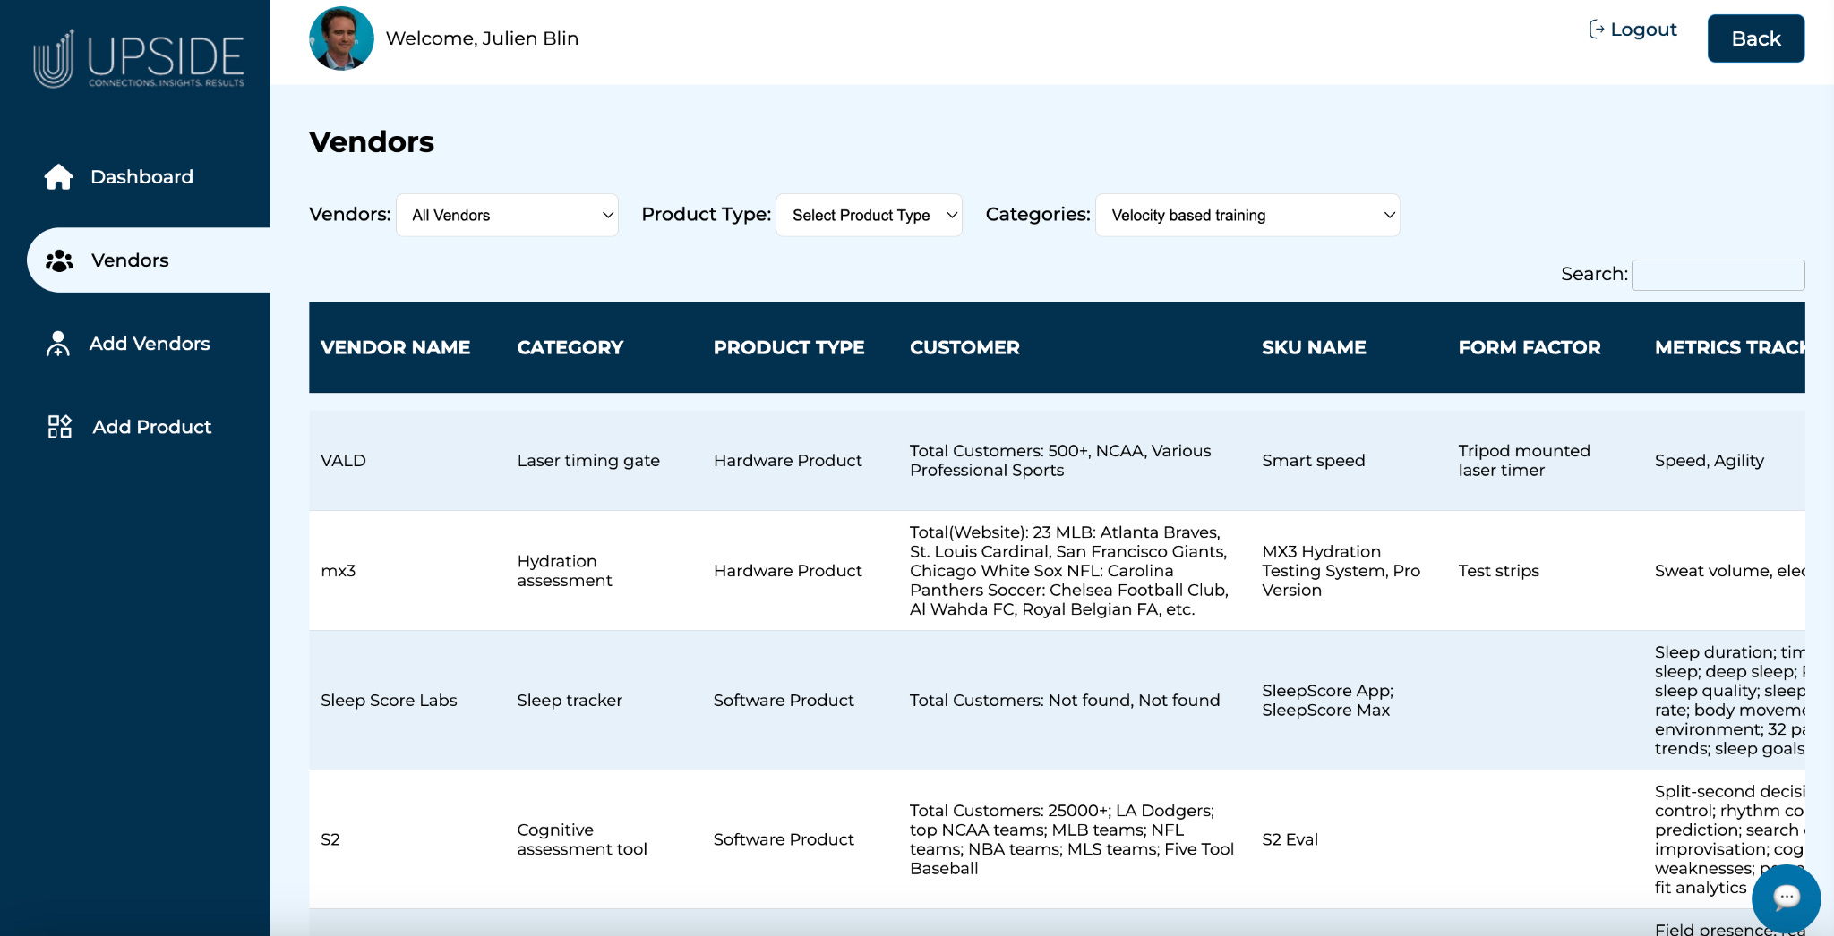The image size is (1834, 936).
Task: Click the Dashboard home icon
Action: (x=59, y=177)
